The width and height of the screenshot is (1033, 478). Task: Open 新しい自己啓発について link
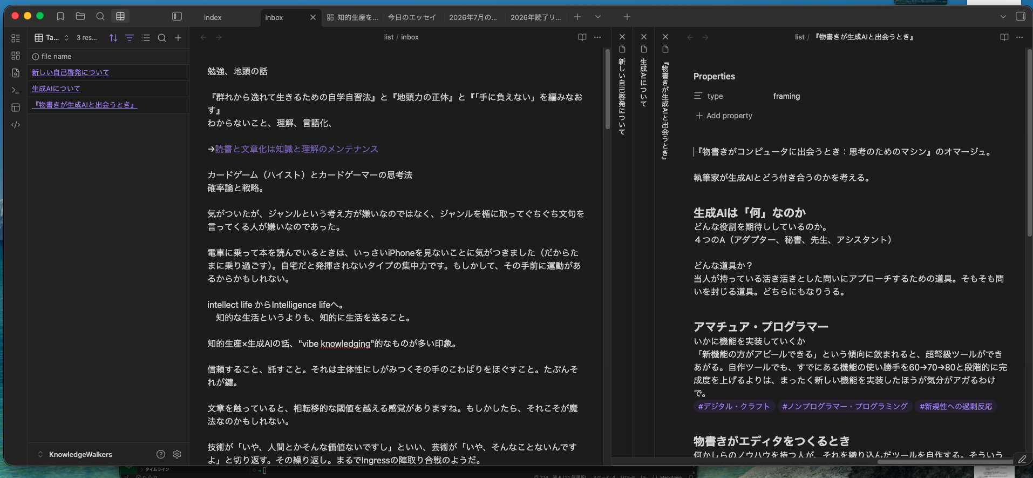click(x=70, y=72)
